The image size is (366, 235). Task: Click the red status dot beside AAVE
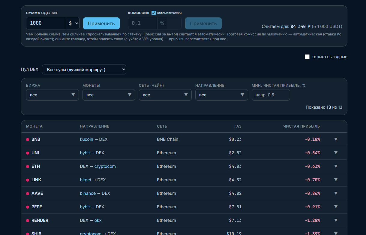(x=28, y=194)
